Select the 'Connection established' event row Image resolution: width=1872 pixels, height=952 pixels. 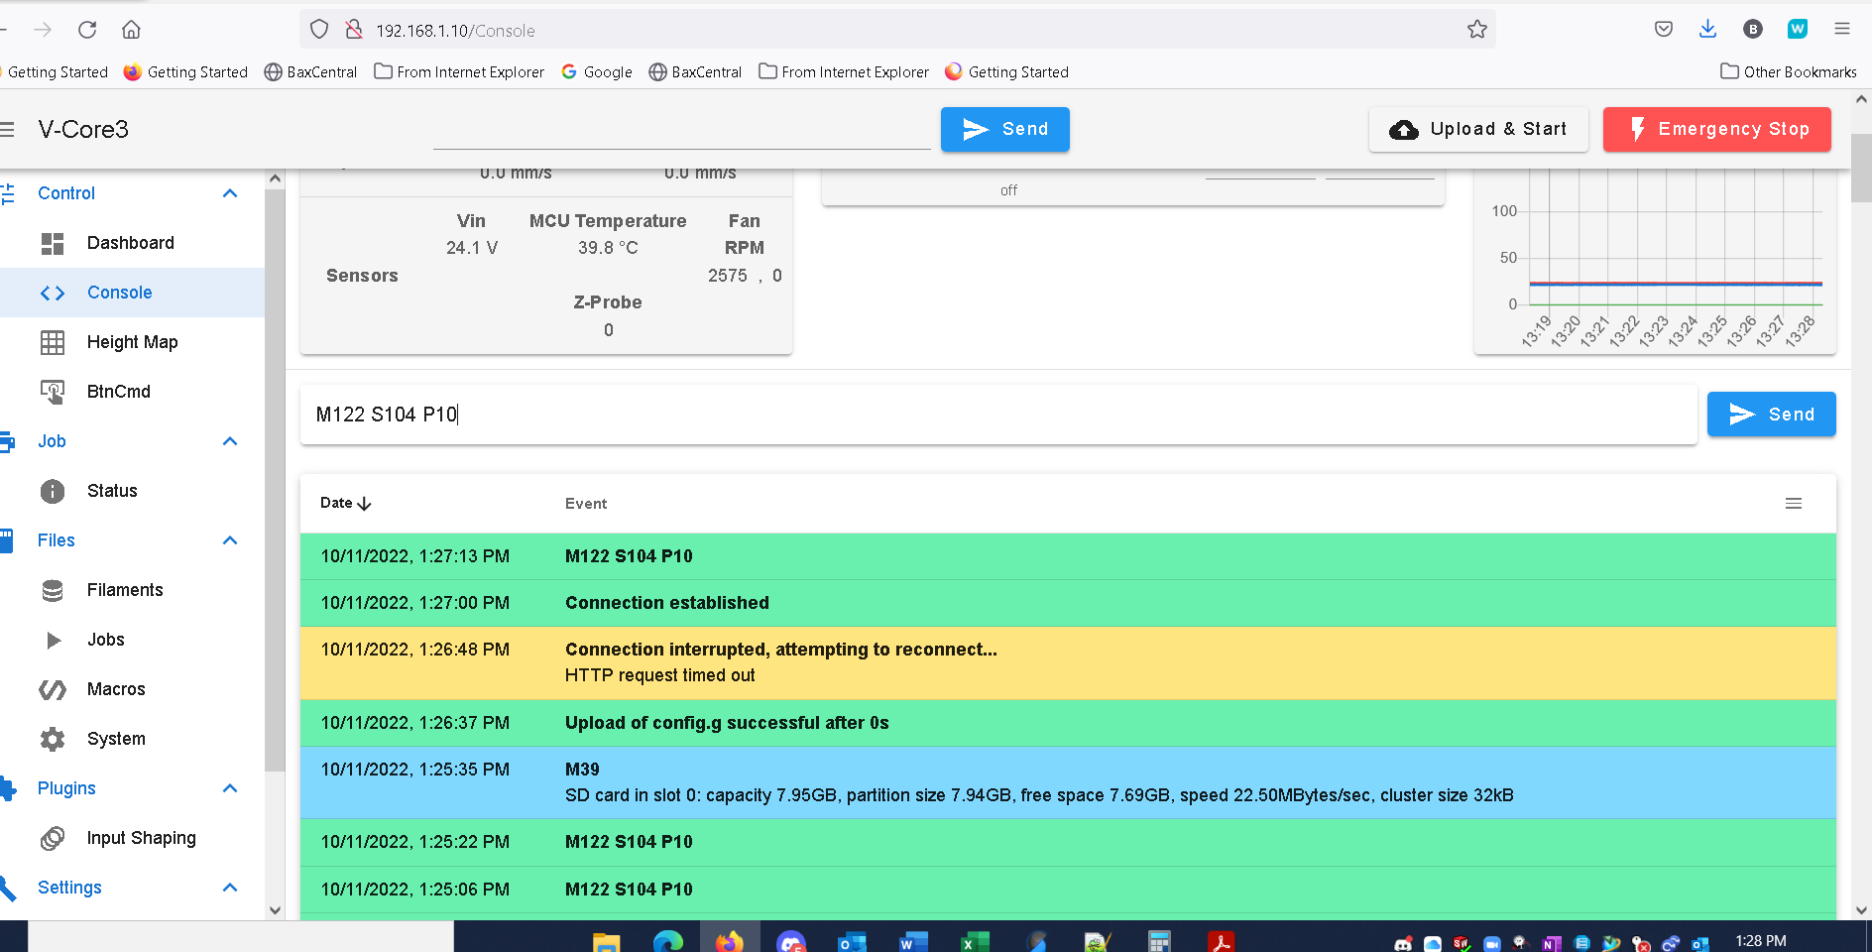pos(1068,603)
